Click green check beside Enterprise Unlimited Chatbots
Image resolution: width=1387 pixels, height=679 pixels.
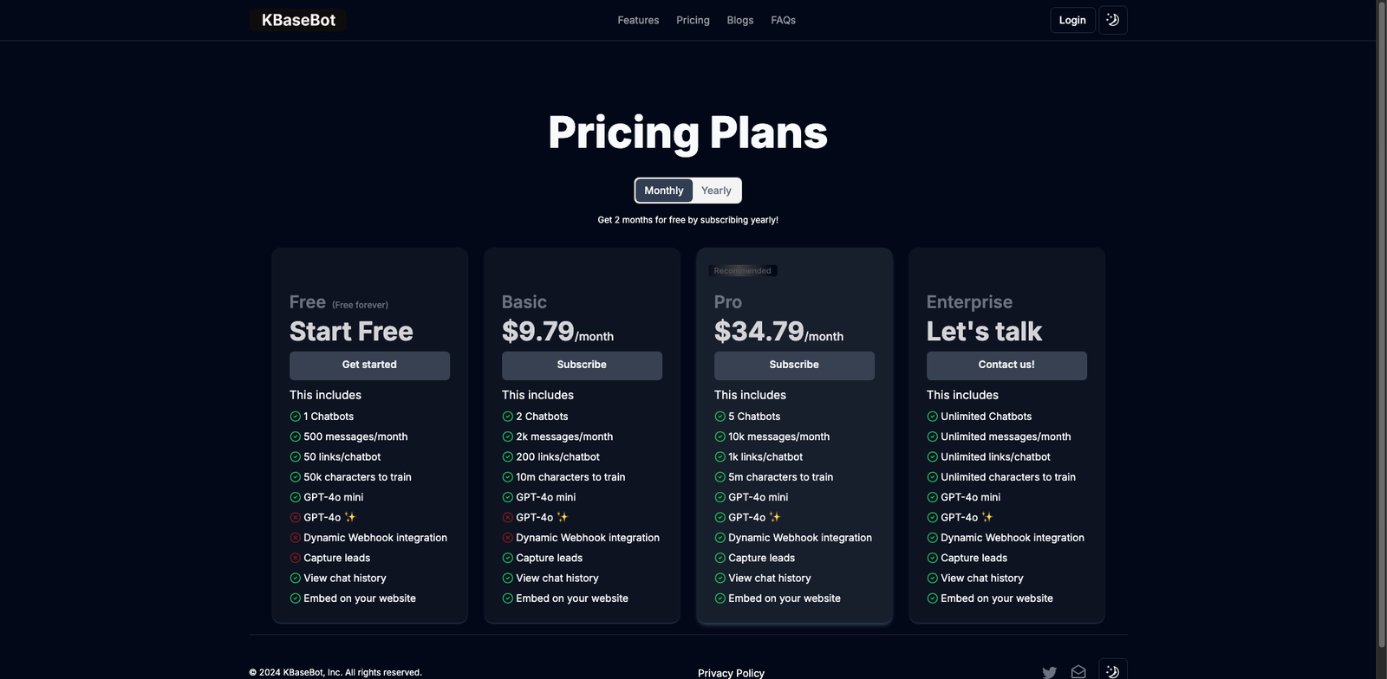click(932, 417)
